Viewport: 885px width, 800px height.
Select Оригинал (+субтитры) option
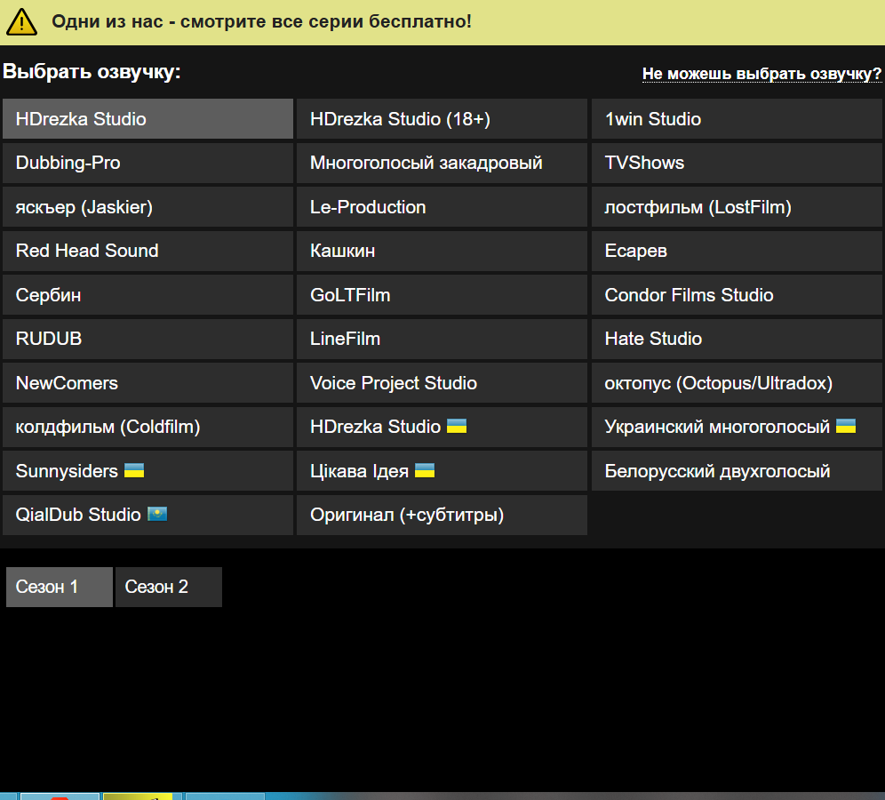click(x=442, y=515)
